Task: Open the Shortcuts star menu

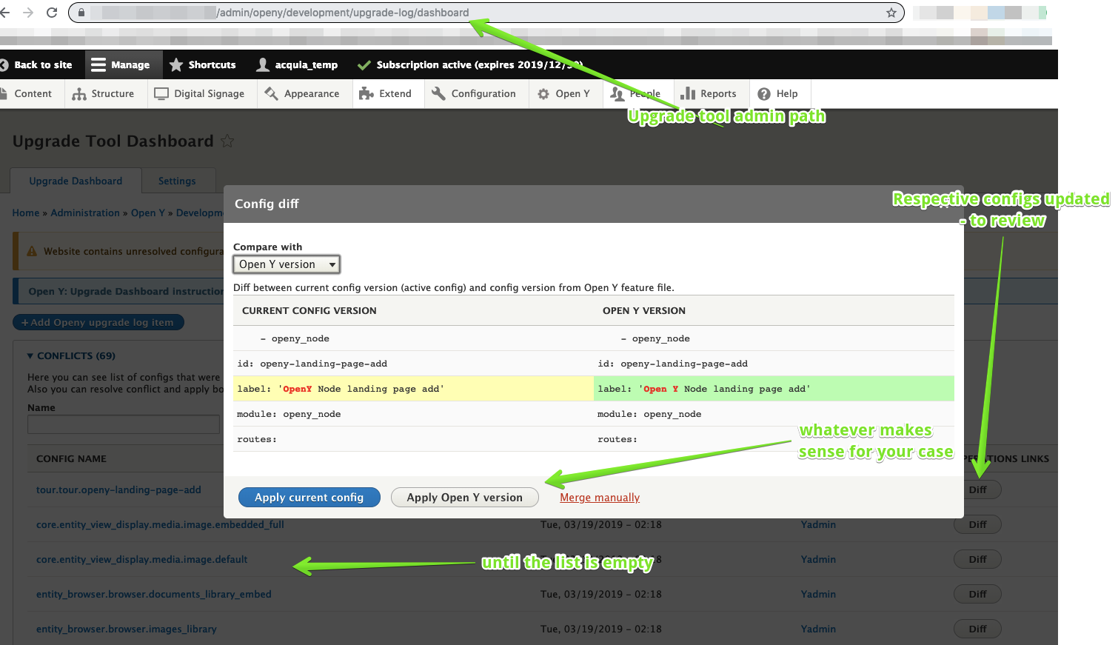Action: tap(203, 64)
